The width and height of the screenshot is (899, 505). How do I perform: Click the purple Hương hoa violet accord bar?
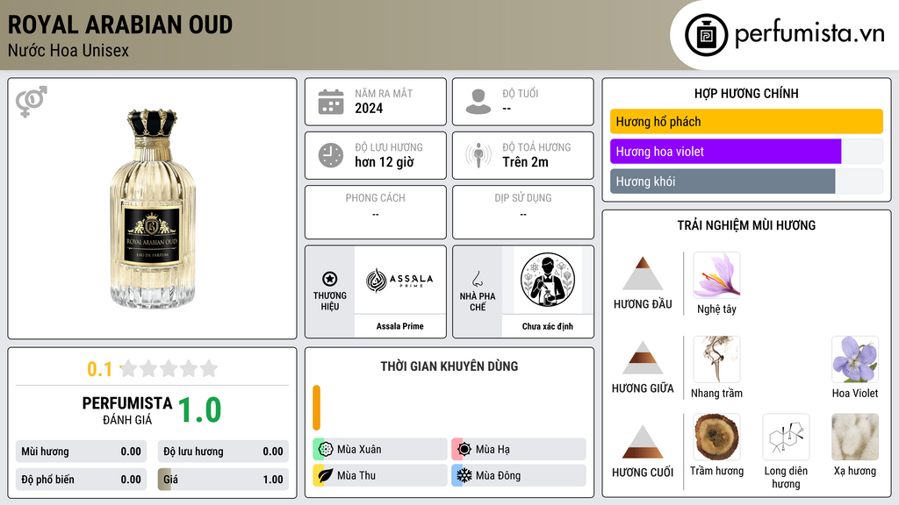click(x=725, y=151)
